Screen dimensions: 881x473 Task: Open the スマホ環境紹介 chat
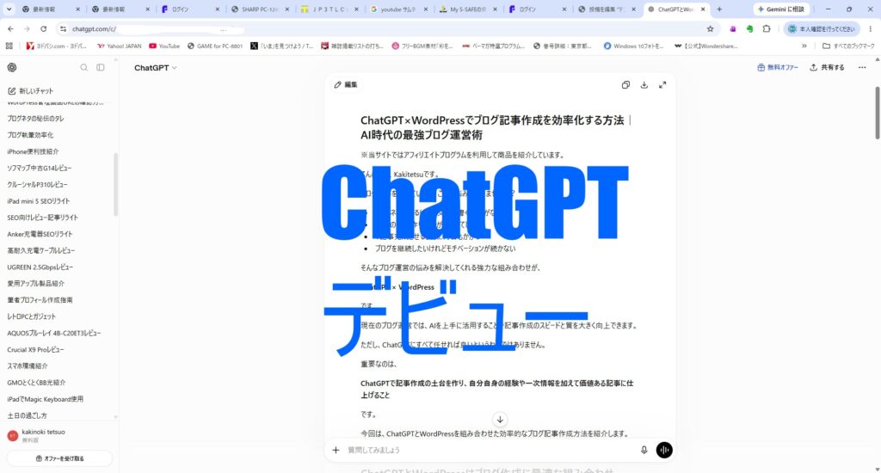pyautogui.click(x=28, y=365)
